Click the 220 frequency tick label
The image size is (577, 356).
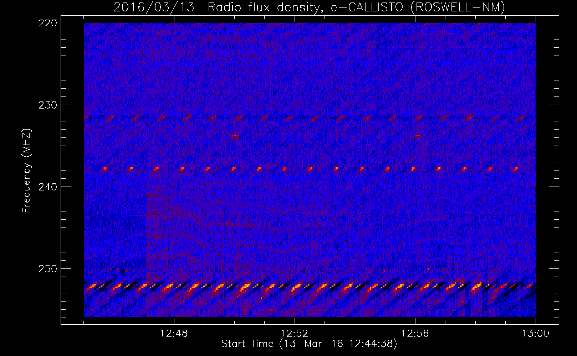pyautogui.click(x=47, y=23)
